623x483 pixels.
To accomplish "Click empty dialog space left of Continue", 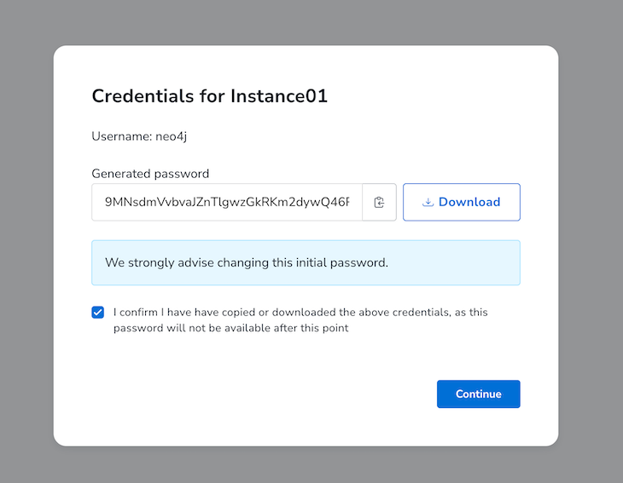I will click(256, 394).
